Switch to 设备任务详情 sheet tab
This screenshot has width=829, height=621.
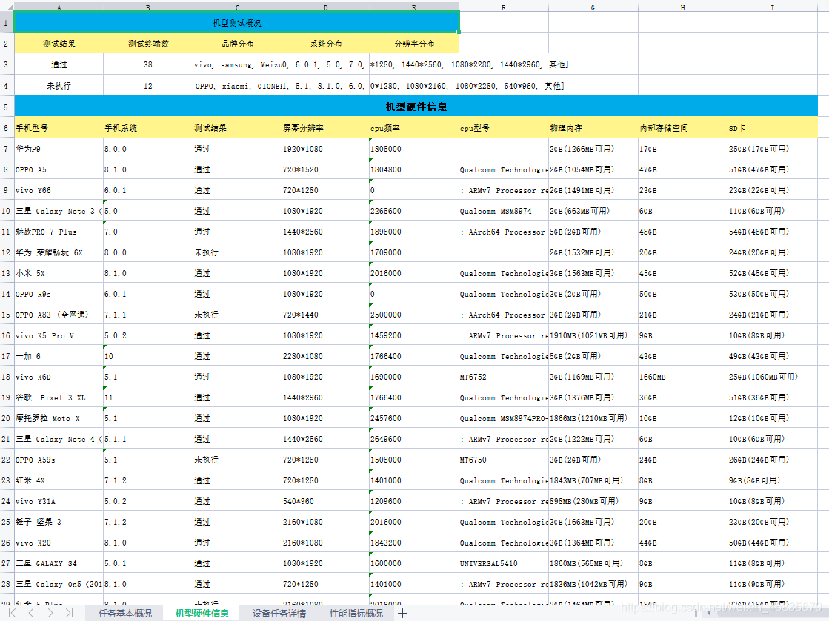click(279, 613)
